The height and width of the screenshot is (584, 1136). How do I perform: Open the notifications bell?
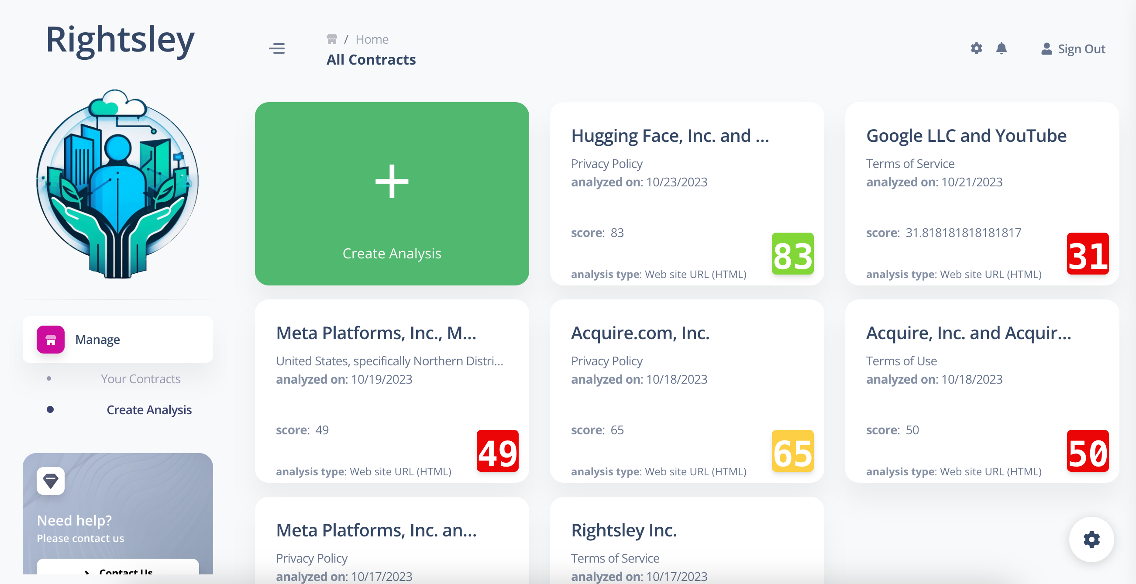[x=1001, y=48]
